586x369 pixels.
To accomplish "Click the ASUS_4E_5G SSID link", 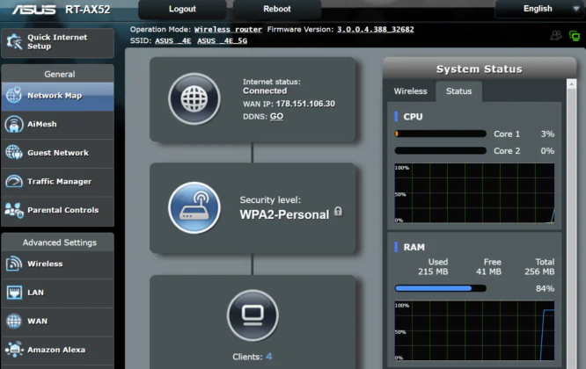I will click(x=223, y=40).
